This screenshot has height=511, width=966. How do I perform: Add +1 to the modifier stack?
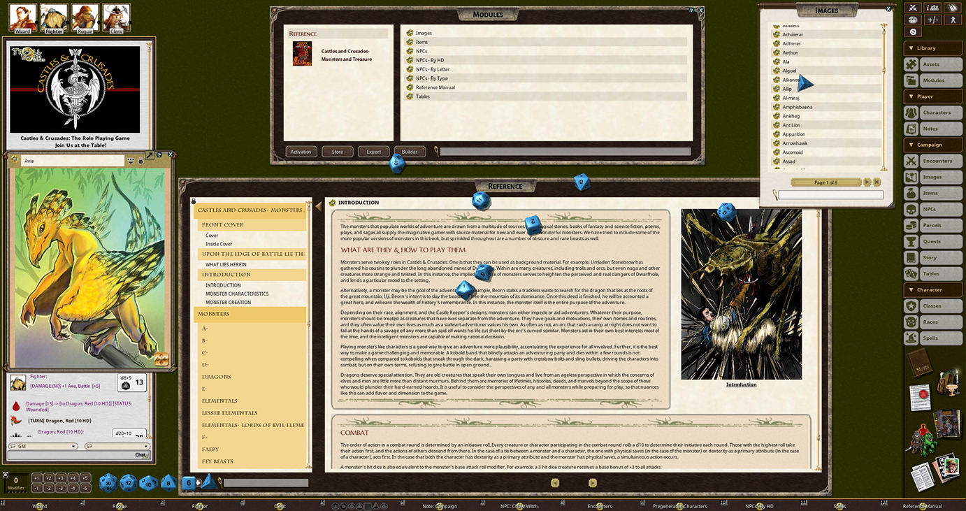pyautogui.click(x=37, y=478)
